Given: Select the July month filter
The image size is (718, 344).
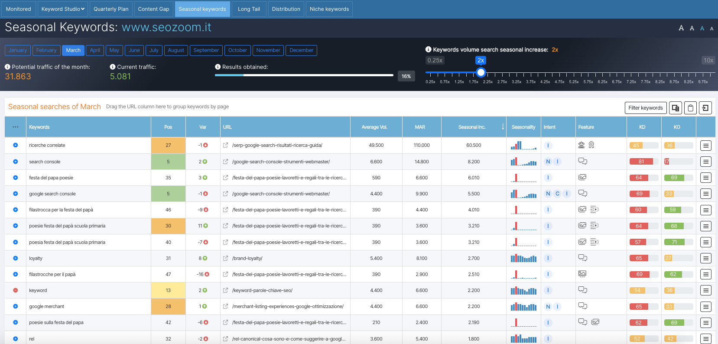Looking at the screenshot, I should click(154, 50).
